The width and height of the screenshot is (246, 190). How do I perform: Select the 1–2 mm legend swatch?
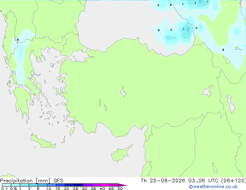pos(24,185)
